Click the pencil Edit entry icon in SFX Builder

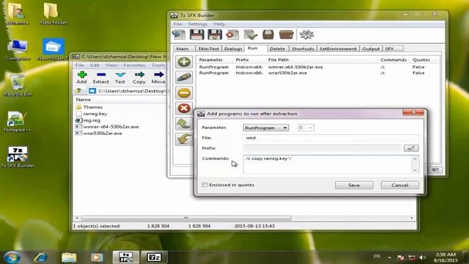tap(184, 78)
